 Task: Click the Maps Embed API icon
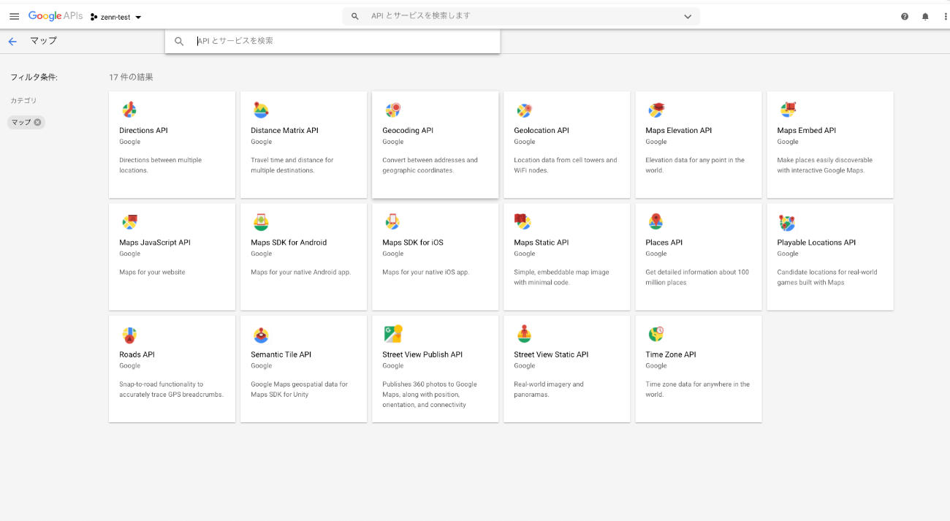tap(787, 110)
